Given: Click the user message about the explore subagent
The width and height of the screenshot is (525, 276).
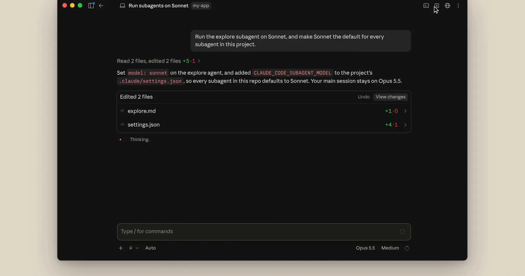Looking at the screenshot, I should point(301,41).
